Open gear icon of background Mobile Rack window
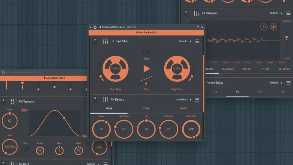The height and width of the screenshot is (165, 293). (3, 73)
